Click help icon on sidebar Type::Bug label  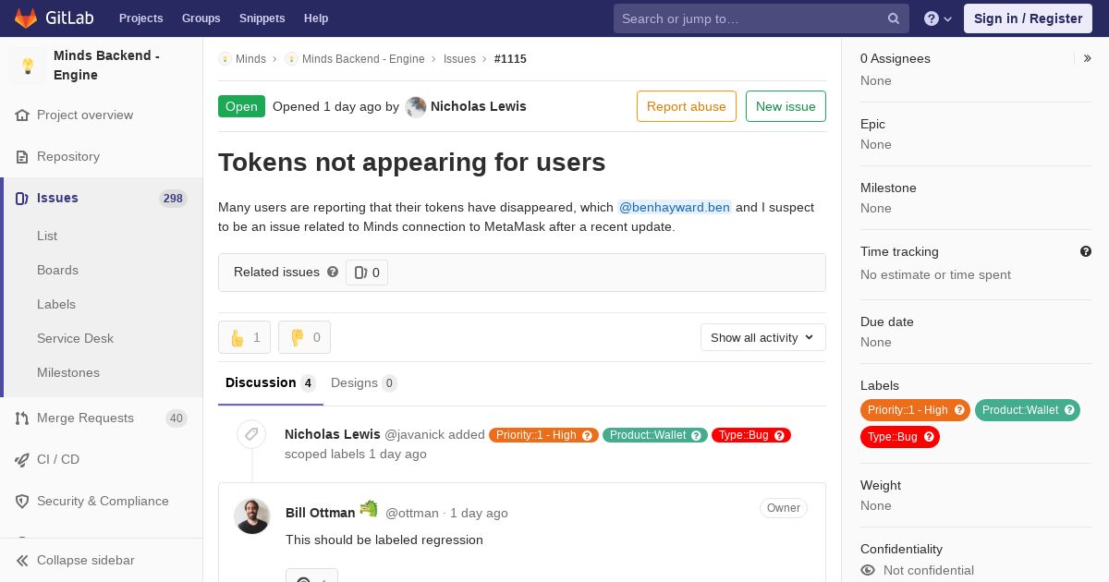click(x=929, y=437)
